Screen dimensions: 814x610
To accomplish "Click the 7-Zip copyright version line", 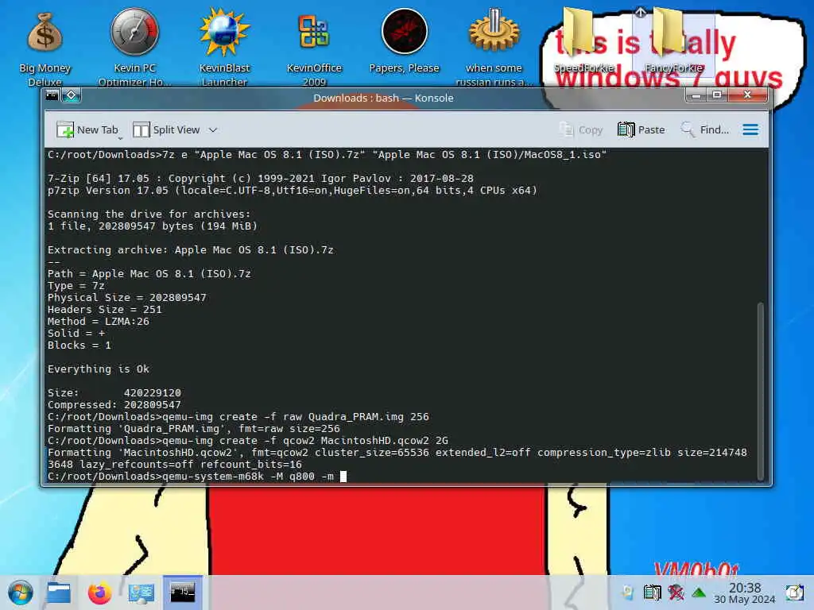I will tap(260, 178).
